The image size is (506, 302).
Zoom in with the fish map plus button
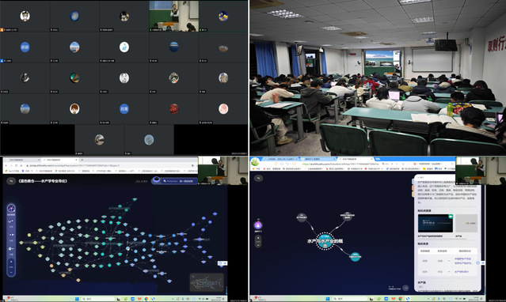pos(11,262)
